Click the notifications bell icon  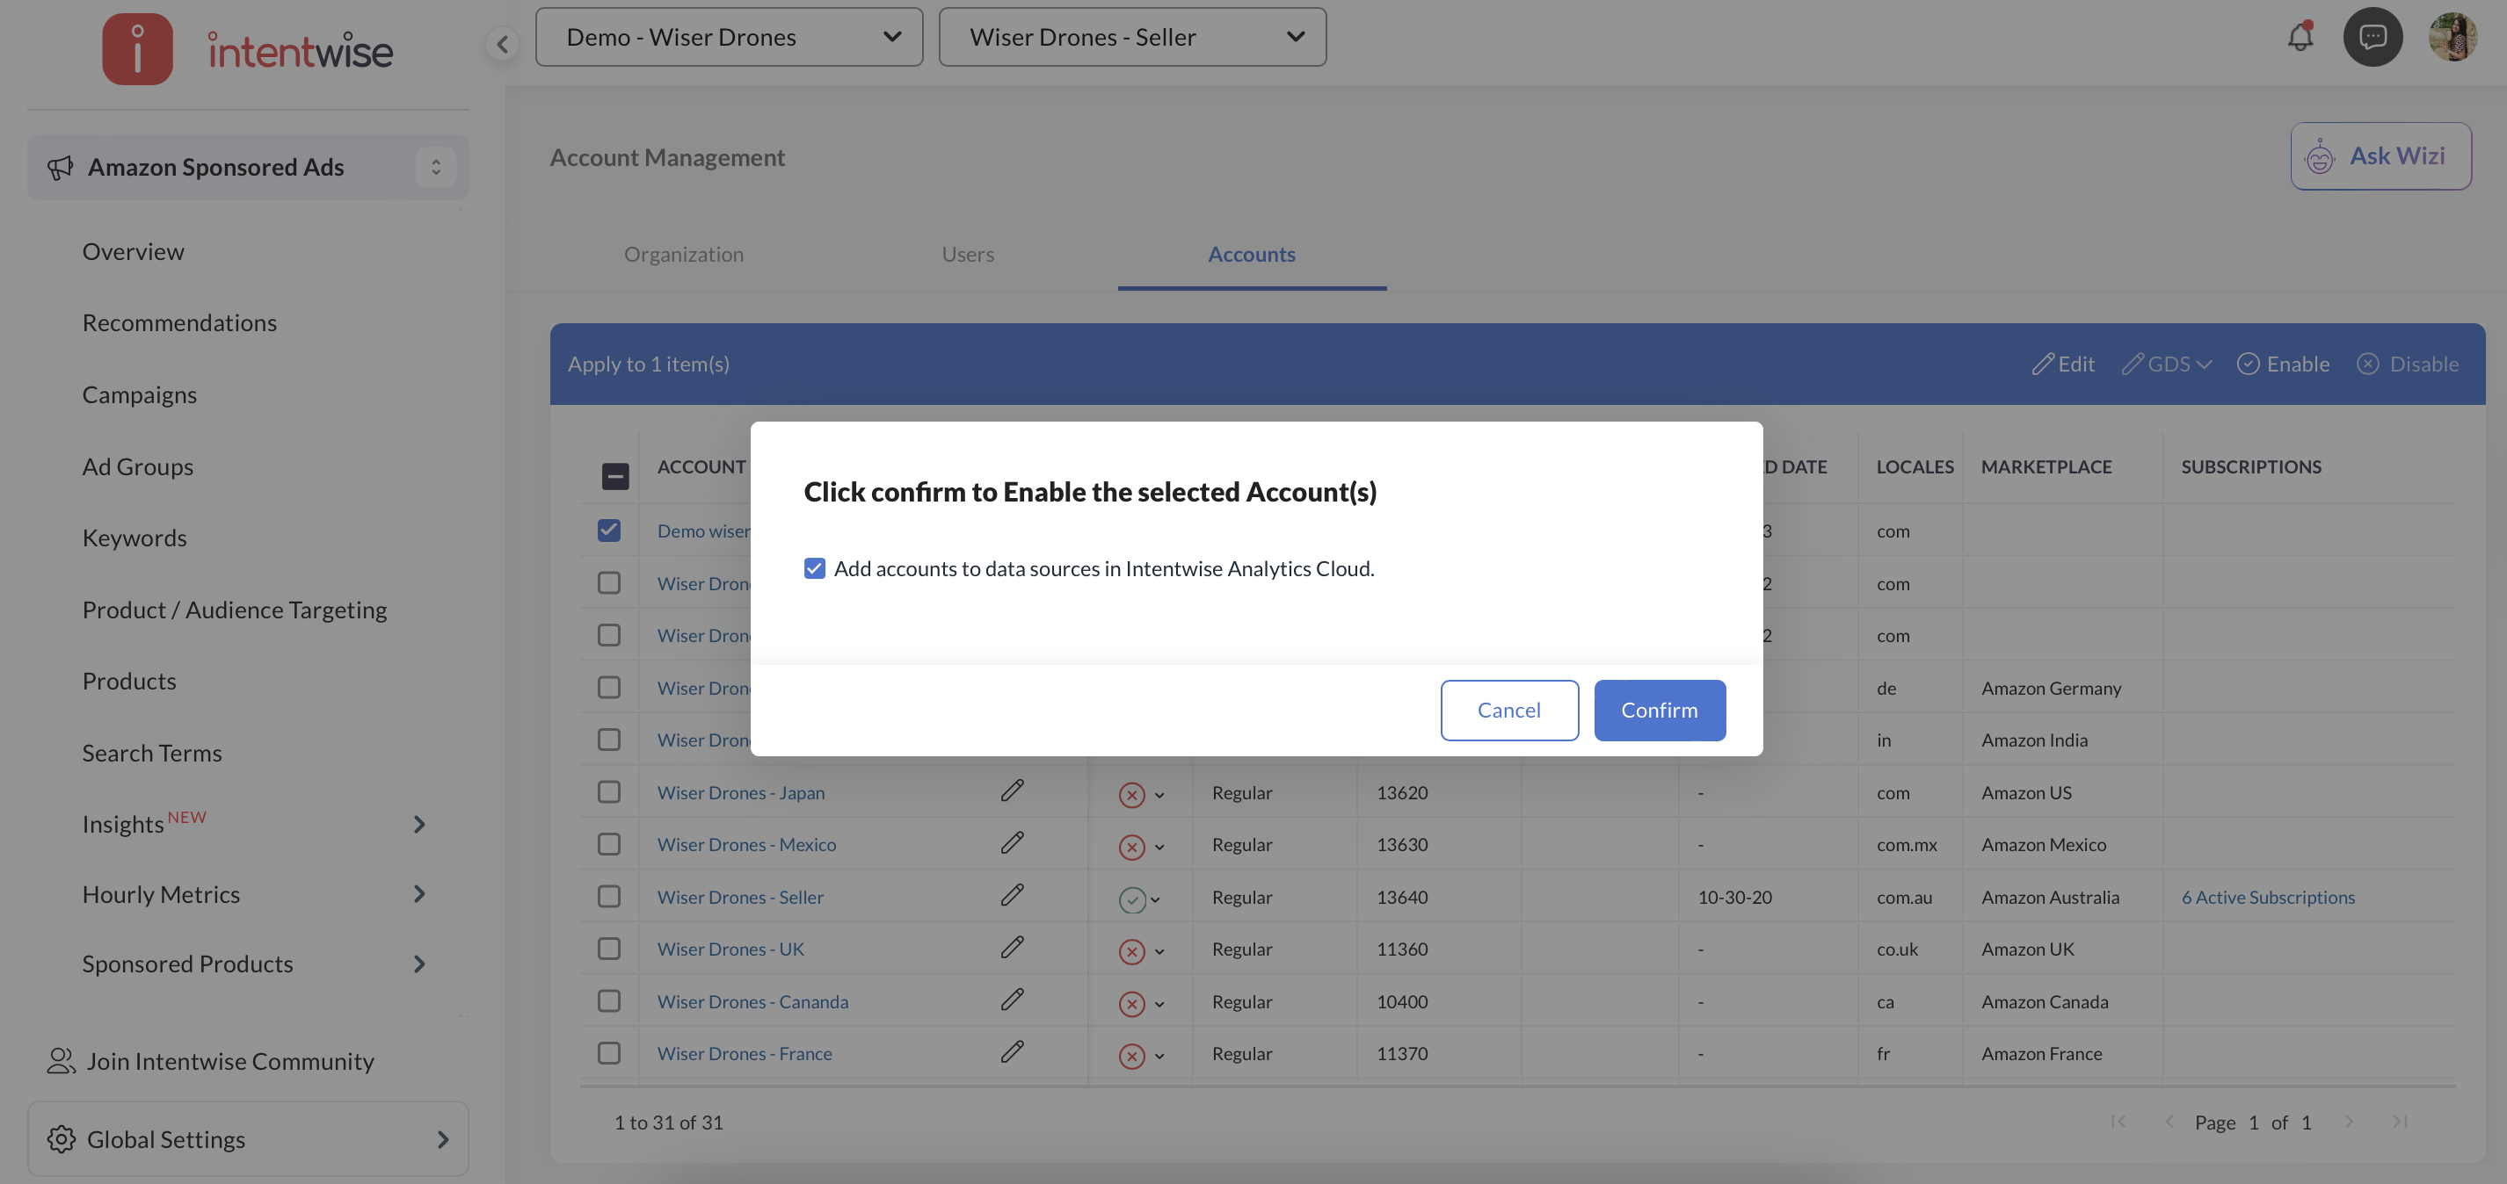coord(2300,37)
